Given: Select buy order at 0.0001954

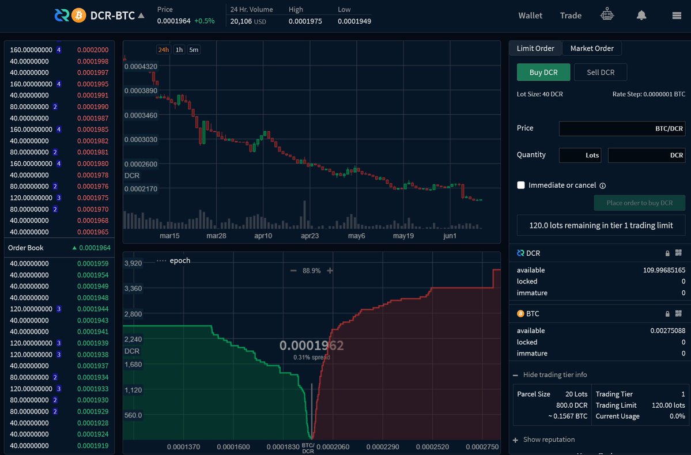Looking at the screenshot, I should (59, 275).
